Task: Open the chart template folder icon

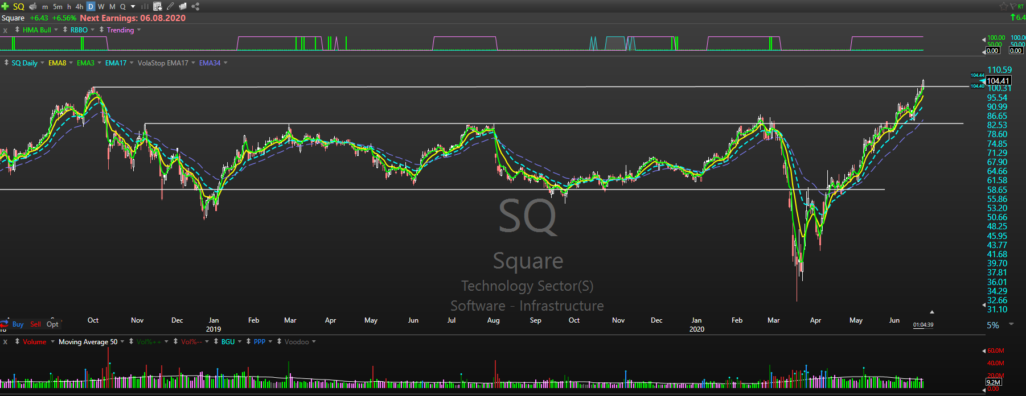Action: (183, 6)
